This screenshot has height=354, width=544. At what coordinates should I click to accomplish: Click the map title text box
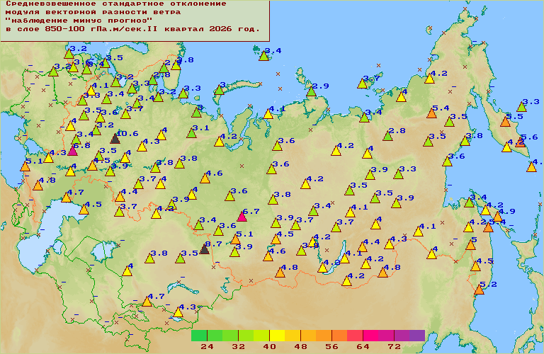[x=135, y=21]
